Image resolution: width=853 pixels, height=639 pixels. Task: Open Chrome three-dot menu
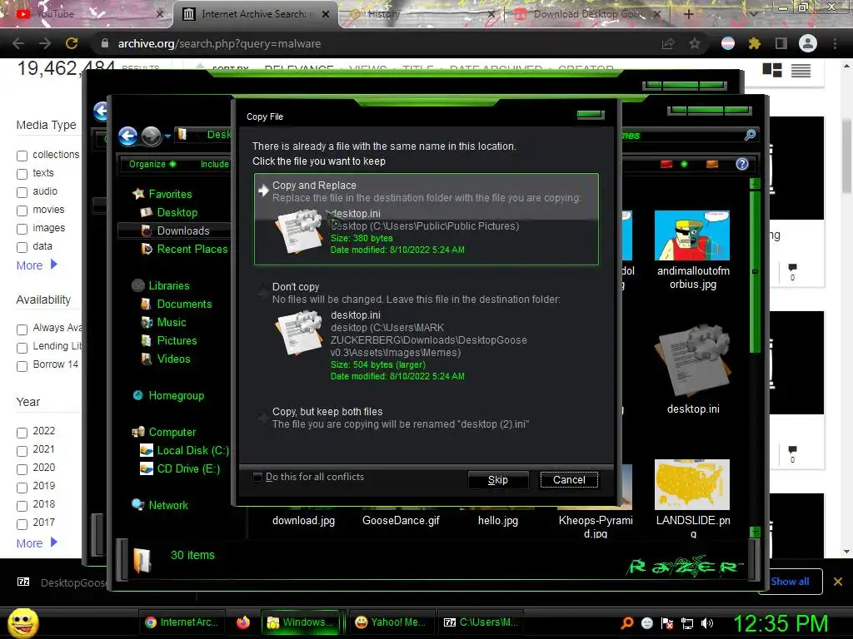tap(835, 43)
